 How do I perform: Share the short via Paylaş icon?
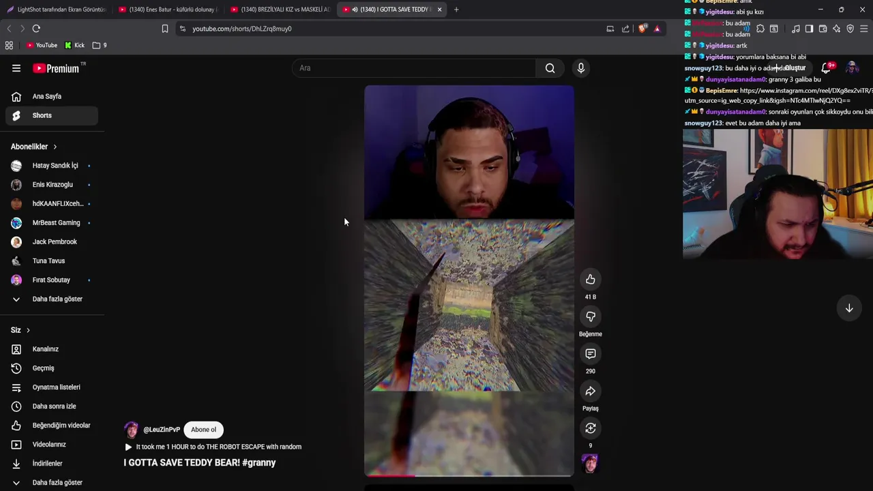point(591,391)
